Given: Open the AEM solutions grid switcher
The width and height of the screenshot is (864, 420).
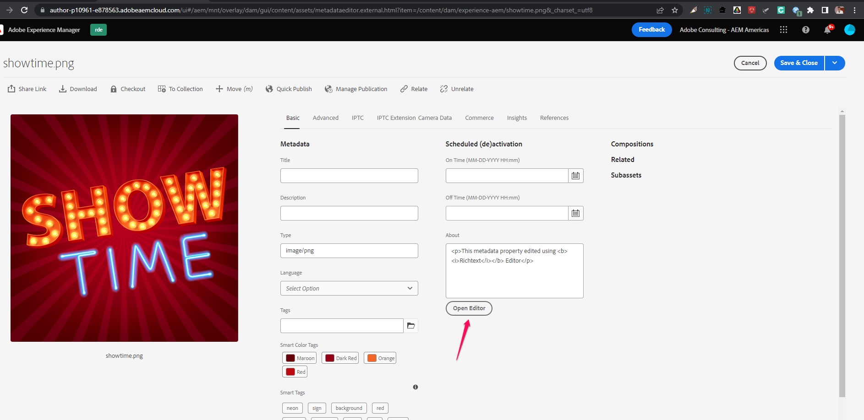Looking at the screenshot, I should (x=784, y=30).
